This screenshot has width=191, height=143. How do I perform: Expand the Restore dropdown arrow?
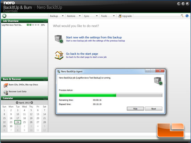(x=80, y=16)
